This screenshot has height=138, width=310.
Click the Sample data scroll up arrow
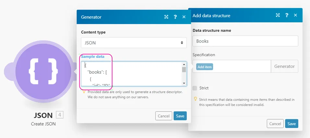tap(184, 64)
